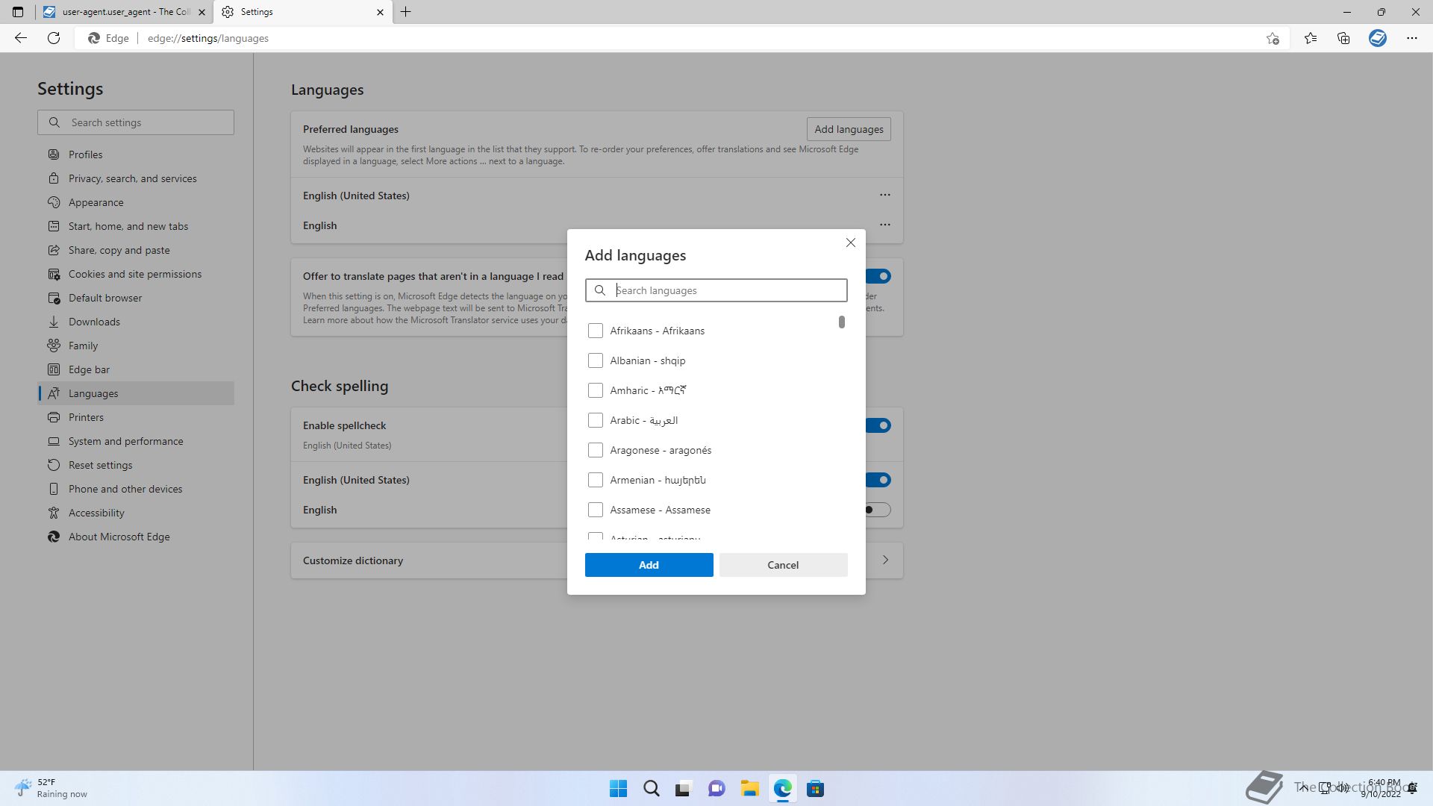Click the browser Refresh icon
Image resolution: width=1433 pixels, height=806 pixels.
[54, 38]
